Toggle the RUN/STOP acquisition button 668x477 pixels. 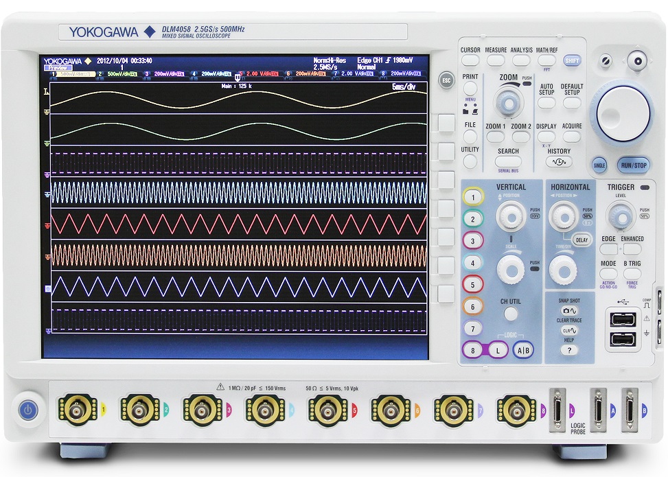tap(634, 165)
